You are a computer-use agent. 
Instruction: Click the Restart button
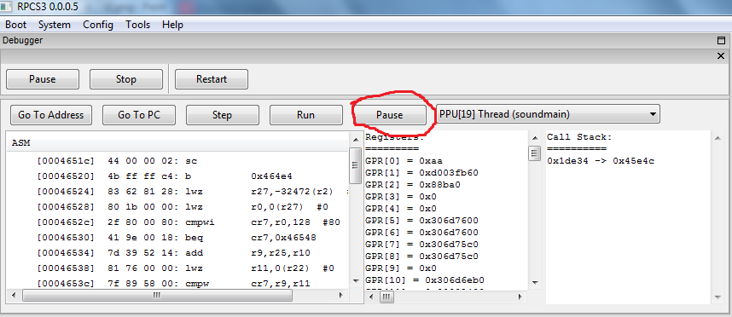pyautogui.click(x=212, y=79)
